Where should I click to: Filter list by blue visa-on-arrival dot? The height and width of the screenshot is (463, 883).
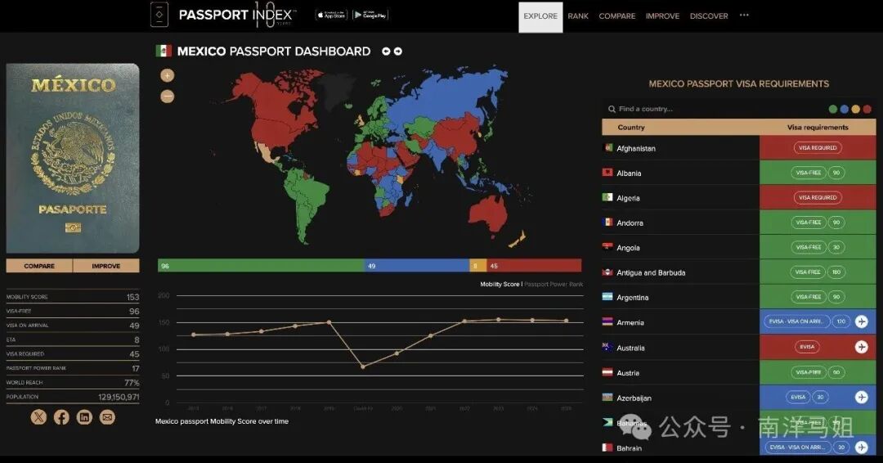[844, 110]
